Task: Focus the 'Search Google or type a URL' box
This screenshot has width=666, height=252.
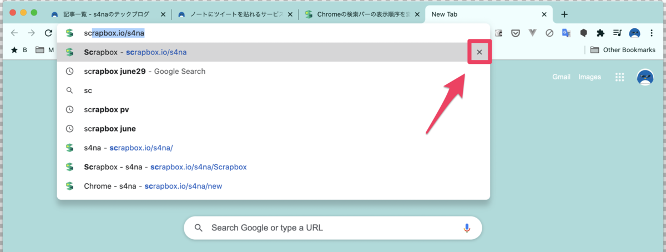Action: 332,228
